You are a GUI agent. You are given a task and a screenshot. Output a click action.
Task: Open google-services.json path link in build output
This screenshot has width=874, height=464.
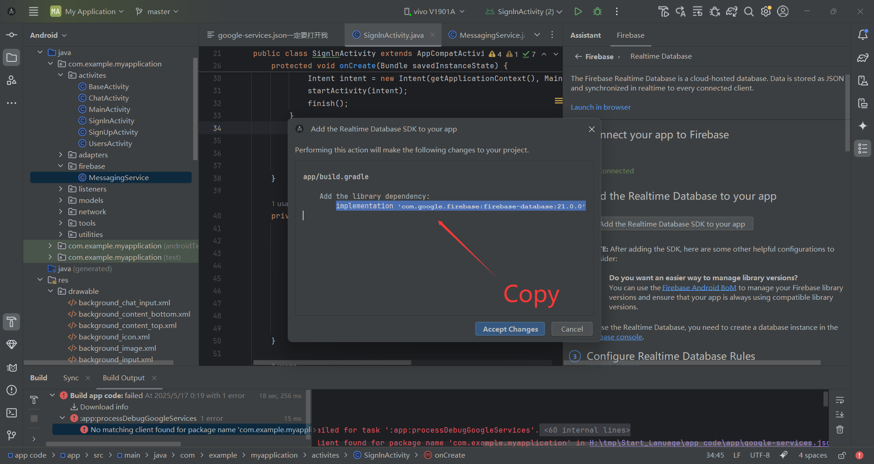[x=709, y=443]
